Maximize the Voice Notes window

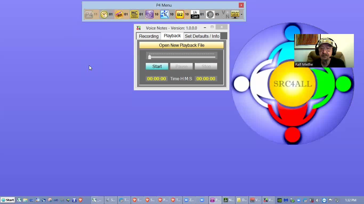(212, 27)
